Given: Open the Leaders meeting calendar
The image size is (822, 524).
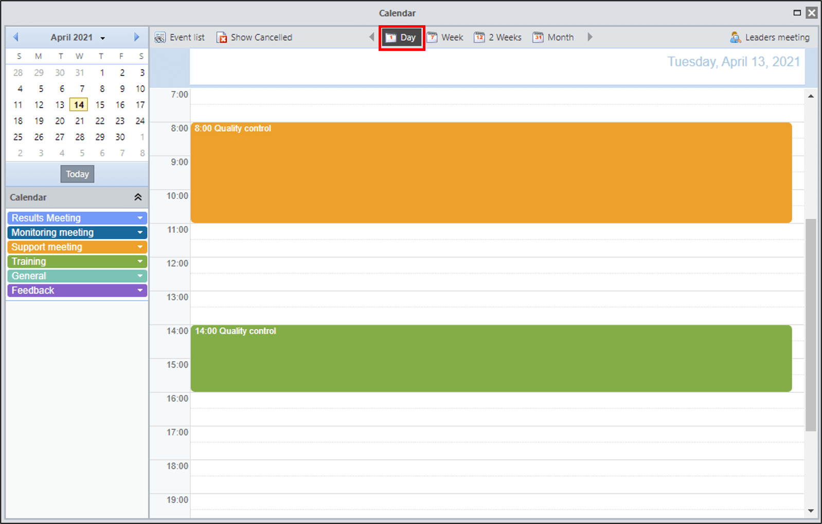Looking at the screenshot, I should pos(770,38).
